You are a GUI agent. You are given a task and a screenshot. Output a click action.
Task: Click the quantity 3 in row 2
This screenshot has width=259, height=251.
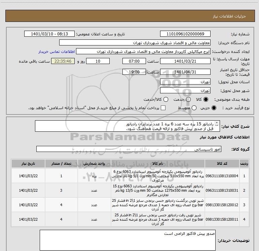click(x=61, y=190)
